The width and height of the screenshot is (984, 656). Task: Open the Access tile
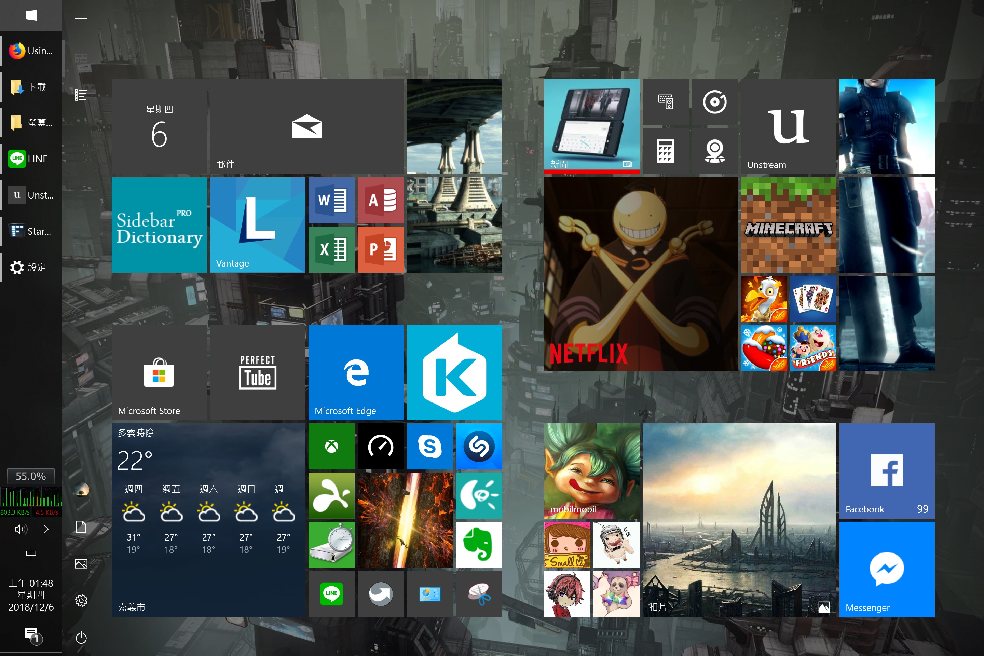coord(381,200)
